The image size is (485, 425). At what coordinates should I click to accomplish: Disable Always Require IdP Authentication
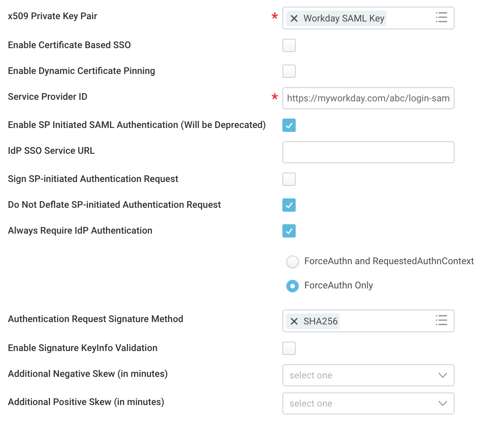click(289, 231)
